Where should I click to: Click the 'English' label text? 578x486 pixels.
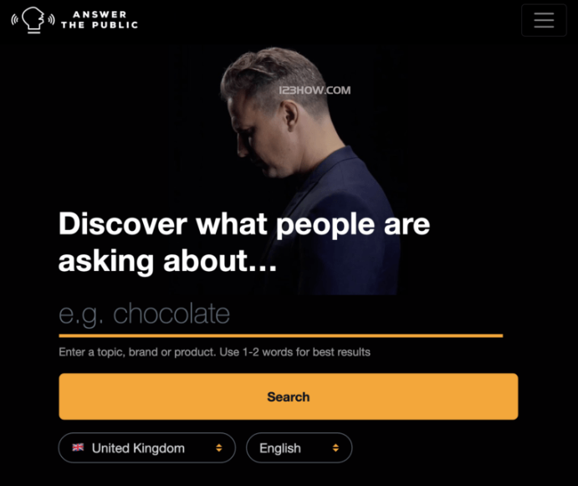(280, 448)
